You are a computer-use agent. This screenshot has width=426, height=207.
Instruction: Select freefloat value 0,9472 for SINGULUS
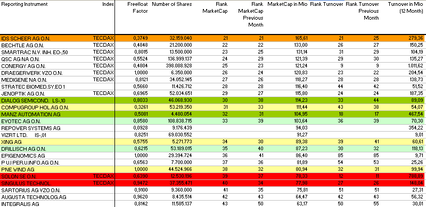point(141,184)
